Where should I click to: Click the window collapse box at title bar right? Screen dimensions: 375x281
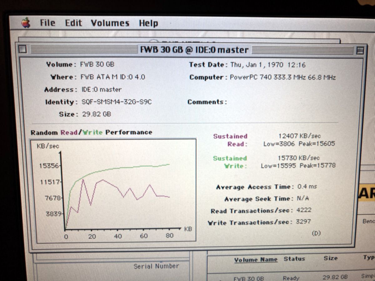360,51
